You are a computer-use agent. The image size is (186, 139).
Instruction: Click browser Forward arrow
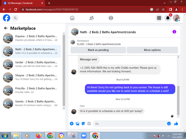pyautogui.click(x=10, y=9)
